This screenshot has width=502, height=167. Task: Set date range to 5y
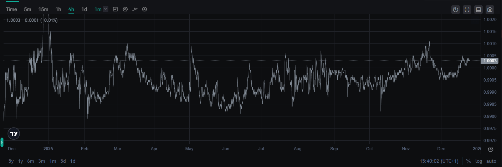[11, 161]
